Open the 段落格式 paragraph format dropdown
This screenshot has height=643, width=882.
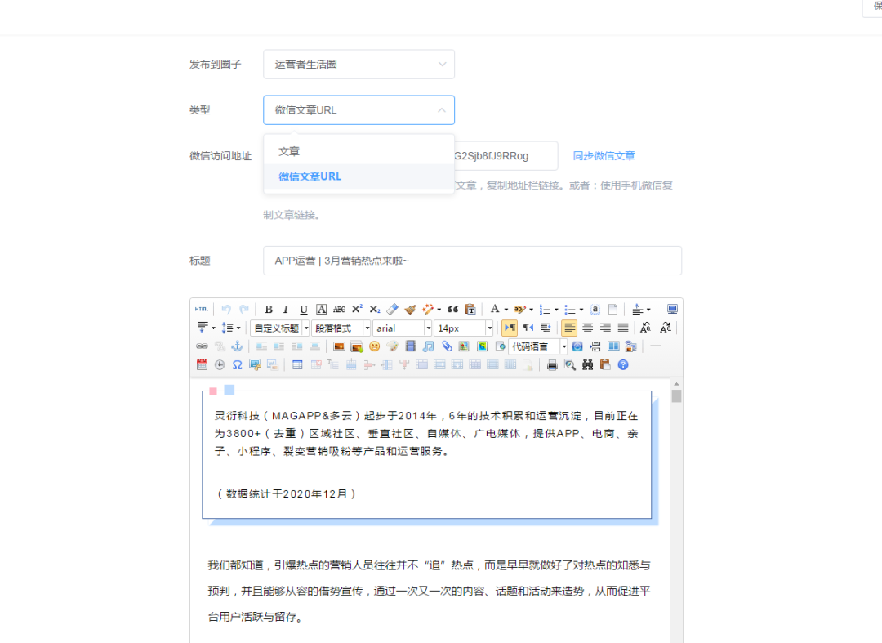pos(340,328)
